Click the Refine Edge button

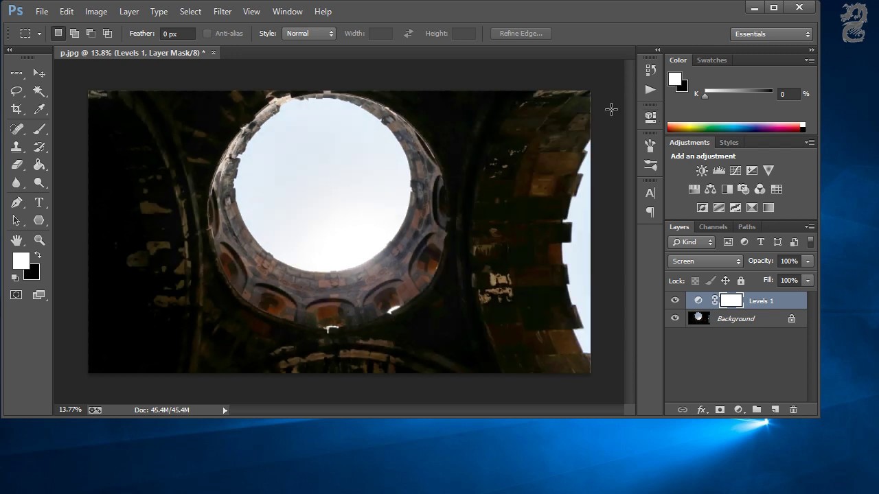[521, 34]
